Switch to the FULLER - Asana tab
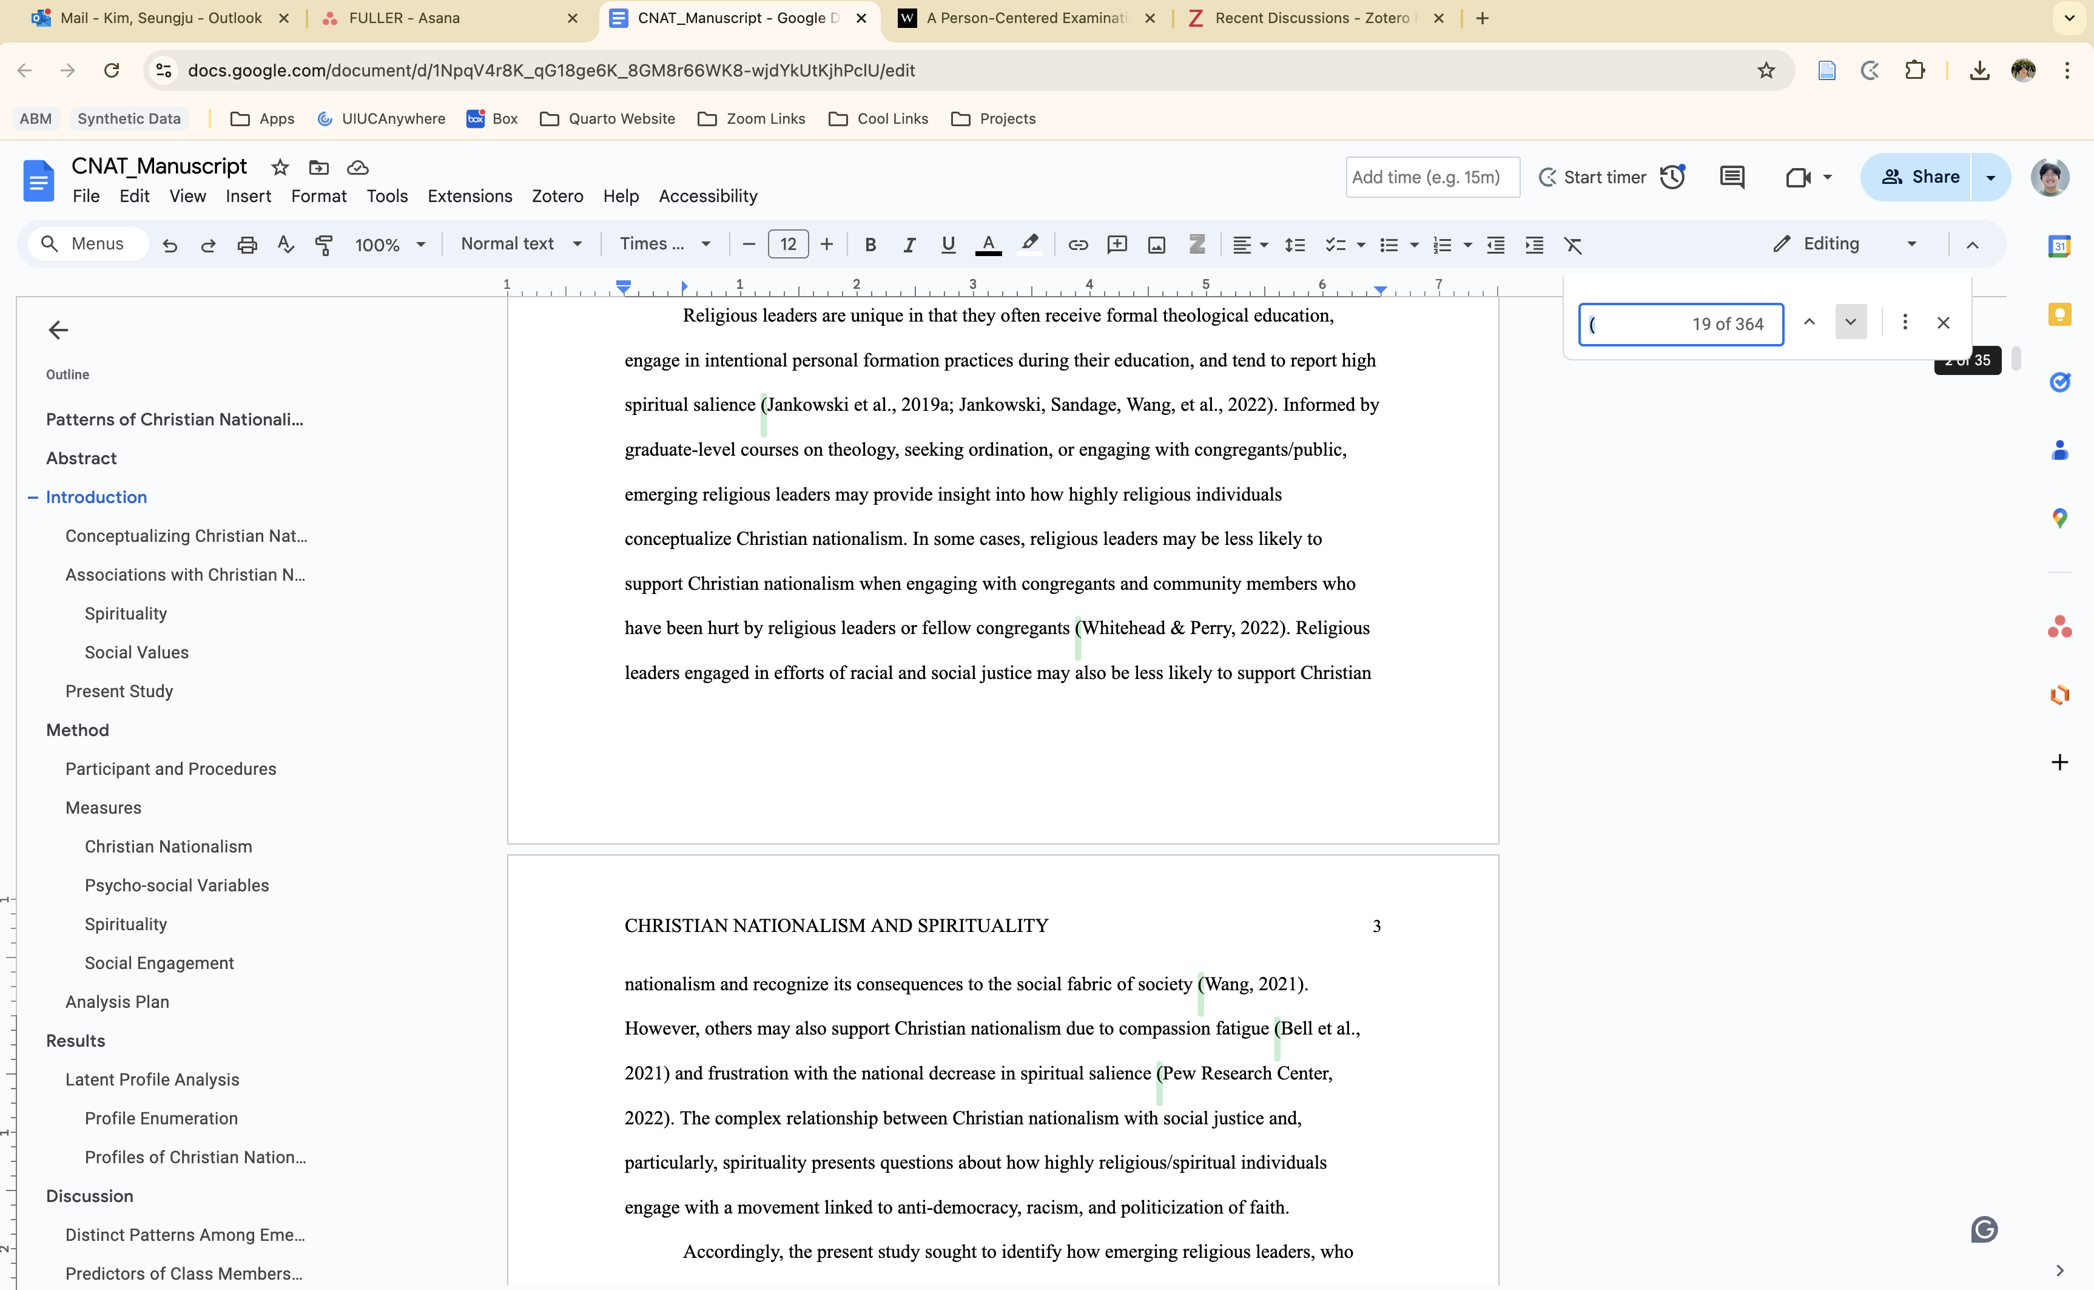The height and width of the screenshot is (1290, 2094). coord(404,18)
